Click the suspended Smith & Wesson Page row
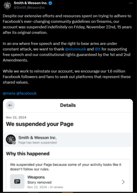The height and width of the screenshot is (193, 137). 68,140
